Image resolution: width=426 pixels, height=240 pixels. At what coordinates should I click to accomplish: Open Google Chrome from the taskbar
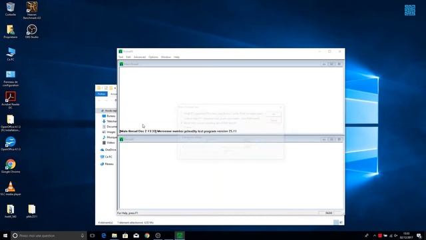(147, 235)
